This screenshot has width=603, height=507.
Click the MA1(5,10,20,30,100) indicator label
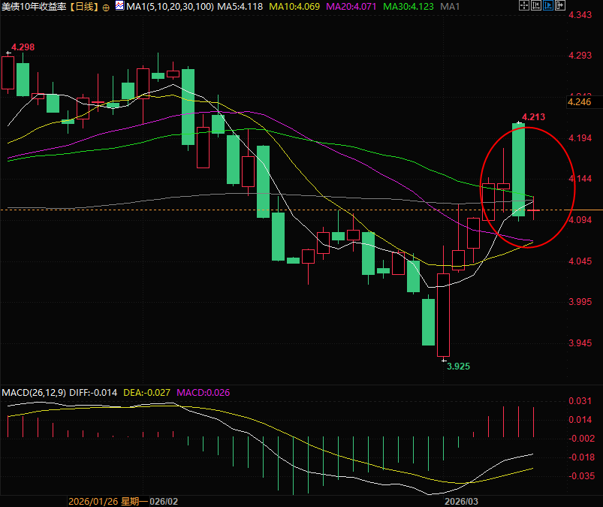(x=170, y=7)
